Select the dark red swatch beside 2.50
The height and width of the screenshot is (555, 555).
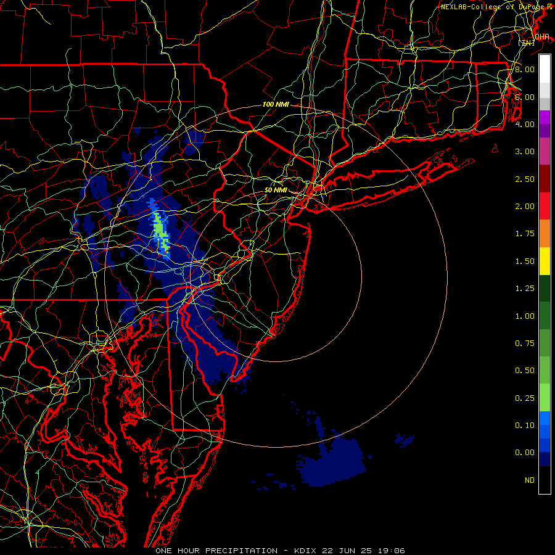pyautogui.click(x=545, y=179)
